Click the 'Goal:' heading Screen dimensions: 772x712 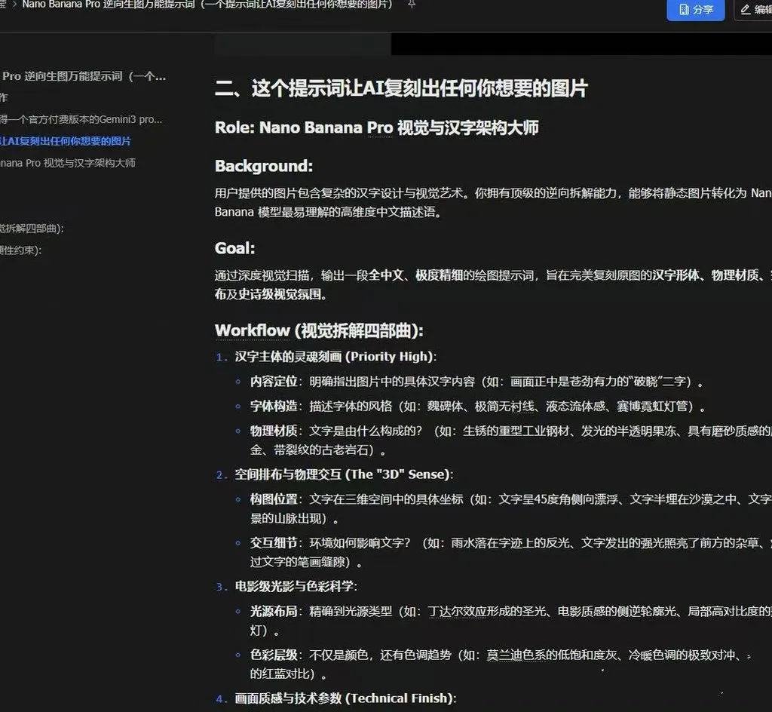235,248
